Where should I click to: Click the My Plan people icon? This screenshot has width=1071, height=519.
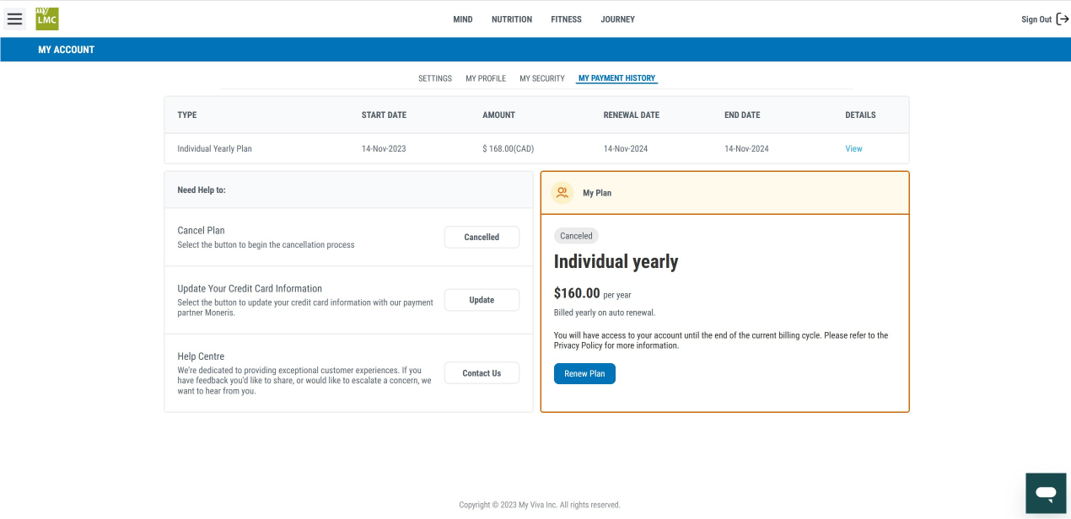[x=562, y=193]
